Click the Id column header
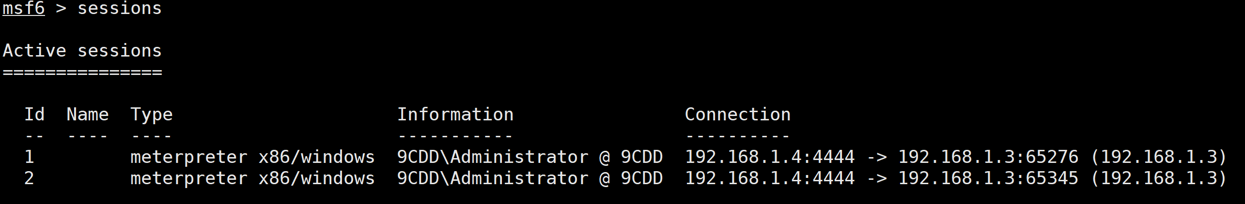 coord(34,115)
